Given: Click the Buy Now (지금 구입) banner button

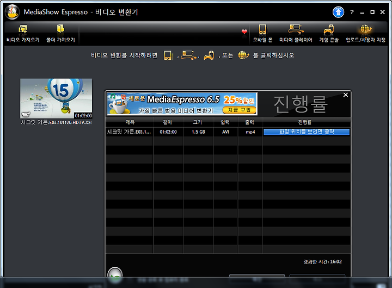Looking at the screenshot, I should pyautogui.click(x=239, y=110).
